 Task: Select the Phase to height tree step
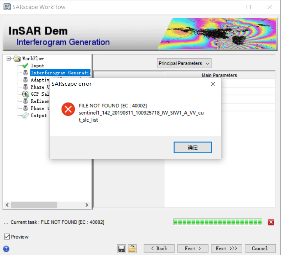pyautogui.click(x=40, y=108)
